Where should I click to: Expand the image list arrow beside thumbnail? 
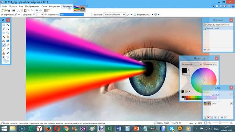coord(87,6)
